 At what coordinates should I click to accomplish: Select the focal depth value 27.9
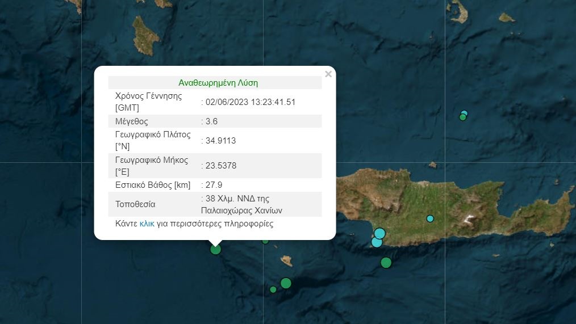[214, 185]
